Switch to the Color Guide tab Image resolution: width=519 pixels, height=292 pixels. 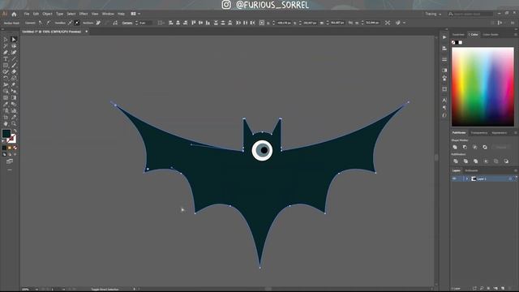[491, 34]
